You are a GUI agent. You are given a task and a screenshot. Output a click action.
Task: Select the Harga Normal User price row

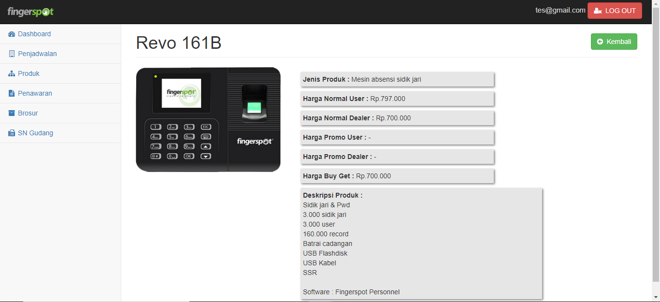(x=397, y=99)
